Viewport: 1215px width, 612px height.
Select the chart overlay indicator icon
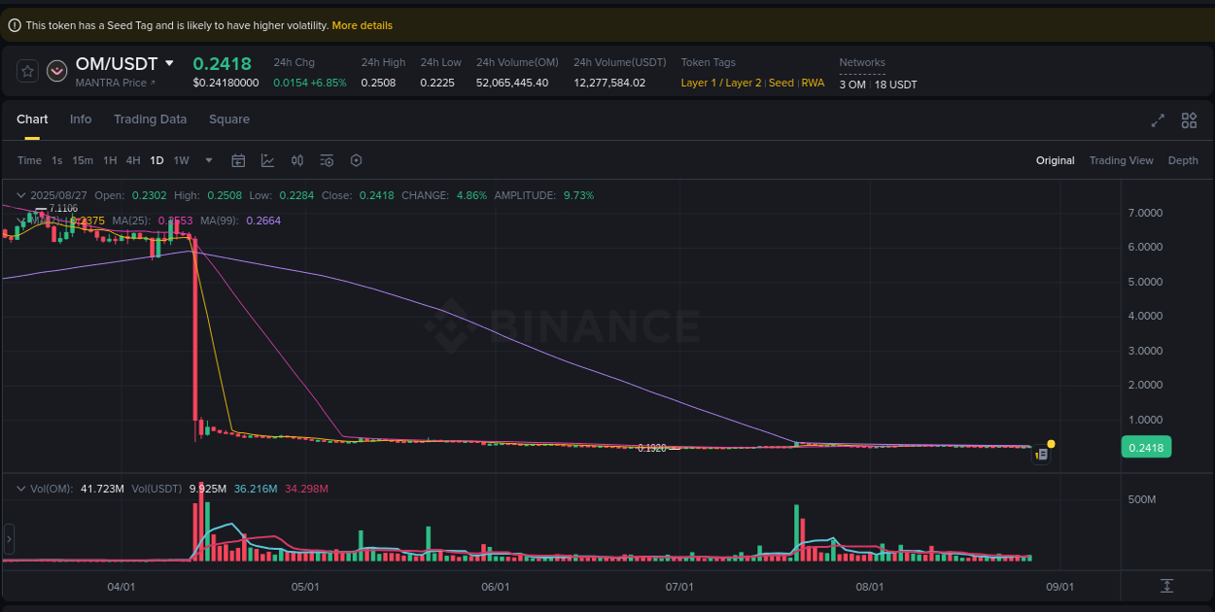pyautogui.click(x=267, y=160)
